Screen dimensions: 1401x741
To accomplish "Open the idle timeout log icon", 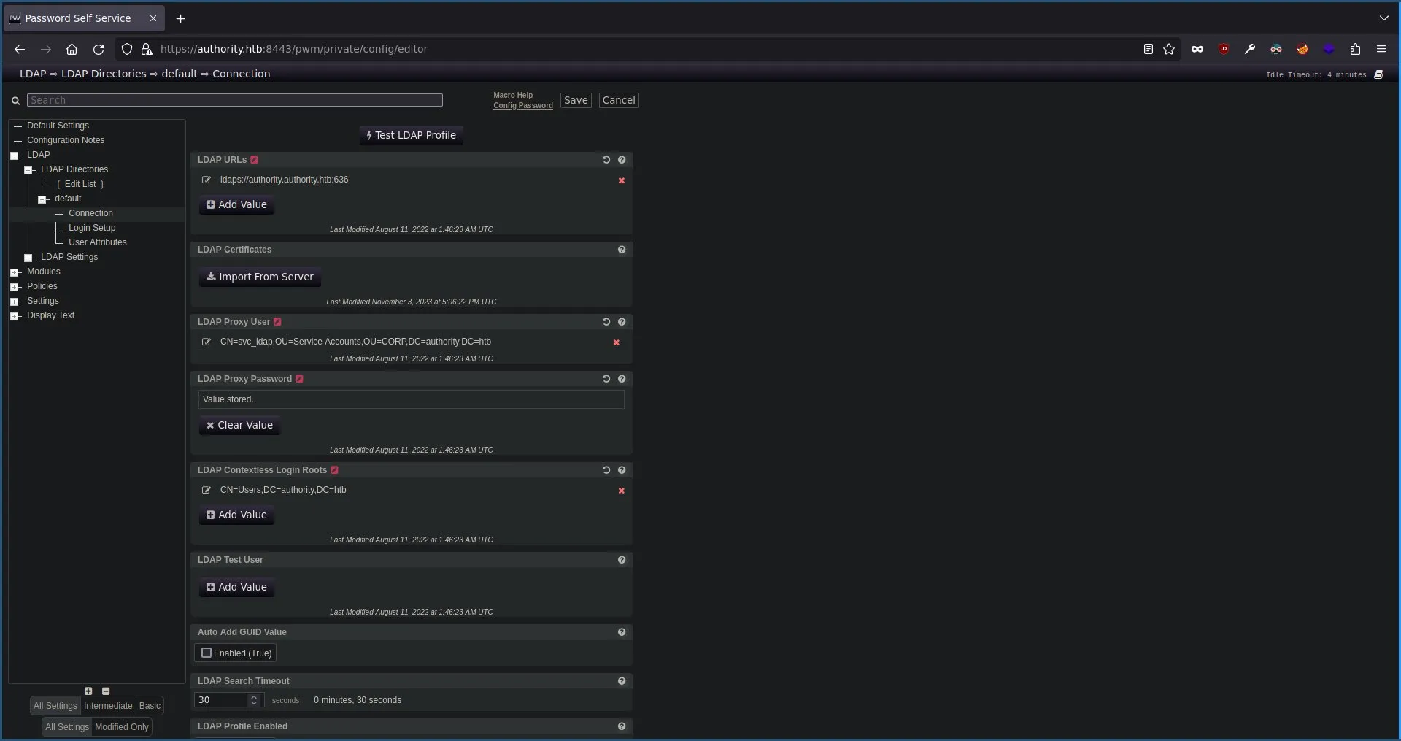I will pos(1378,74).
